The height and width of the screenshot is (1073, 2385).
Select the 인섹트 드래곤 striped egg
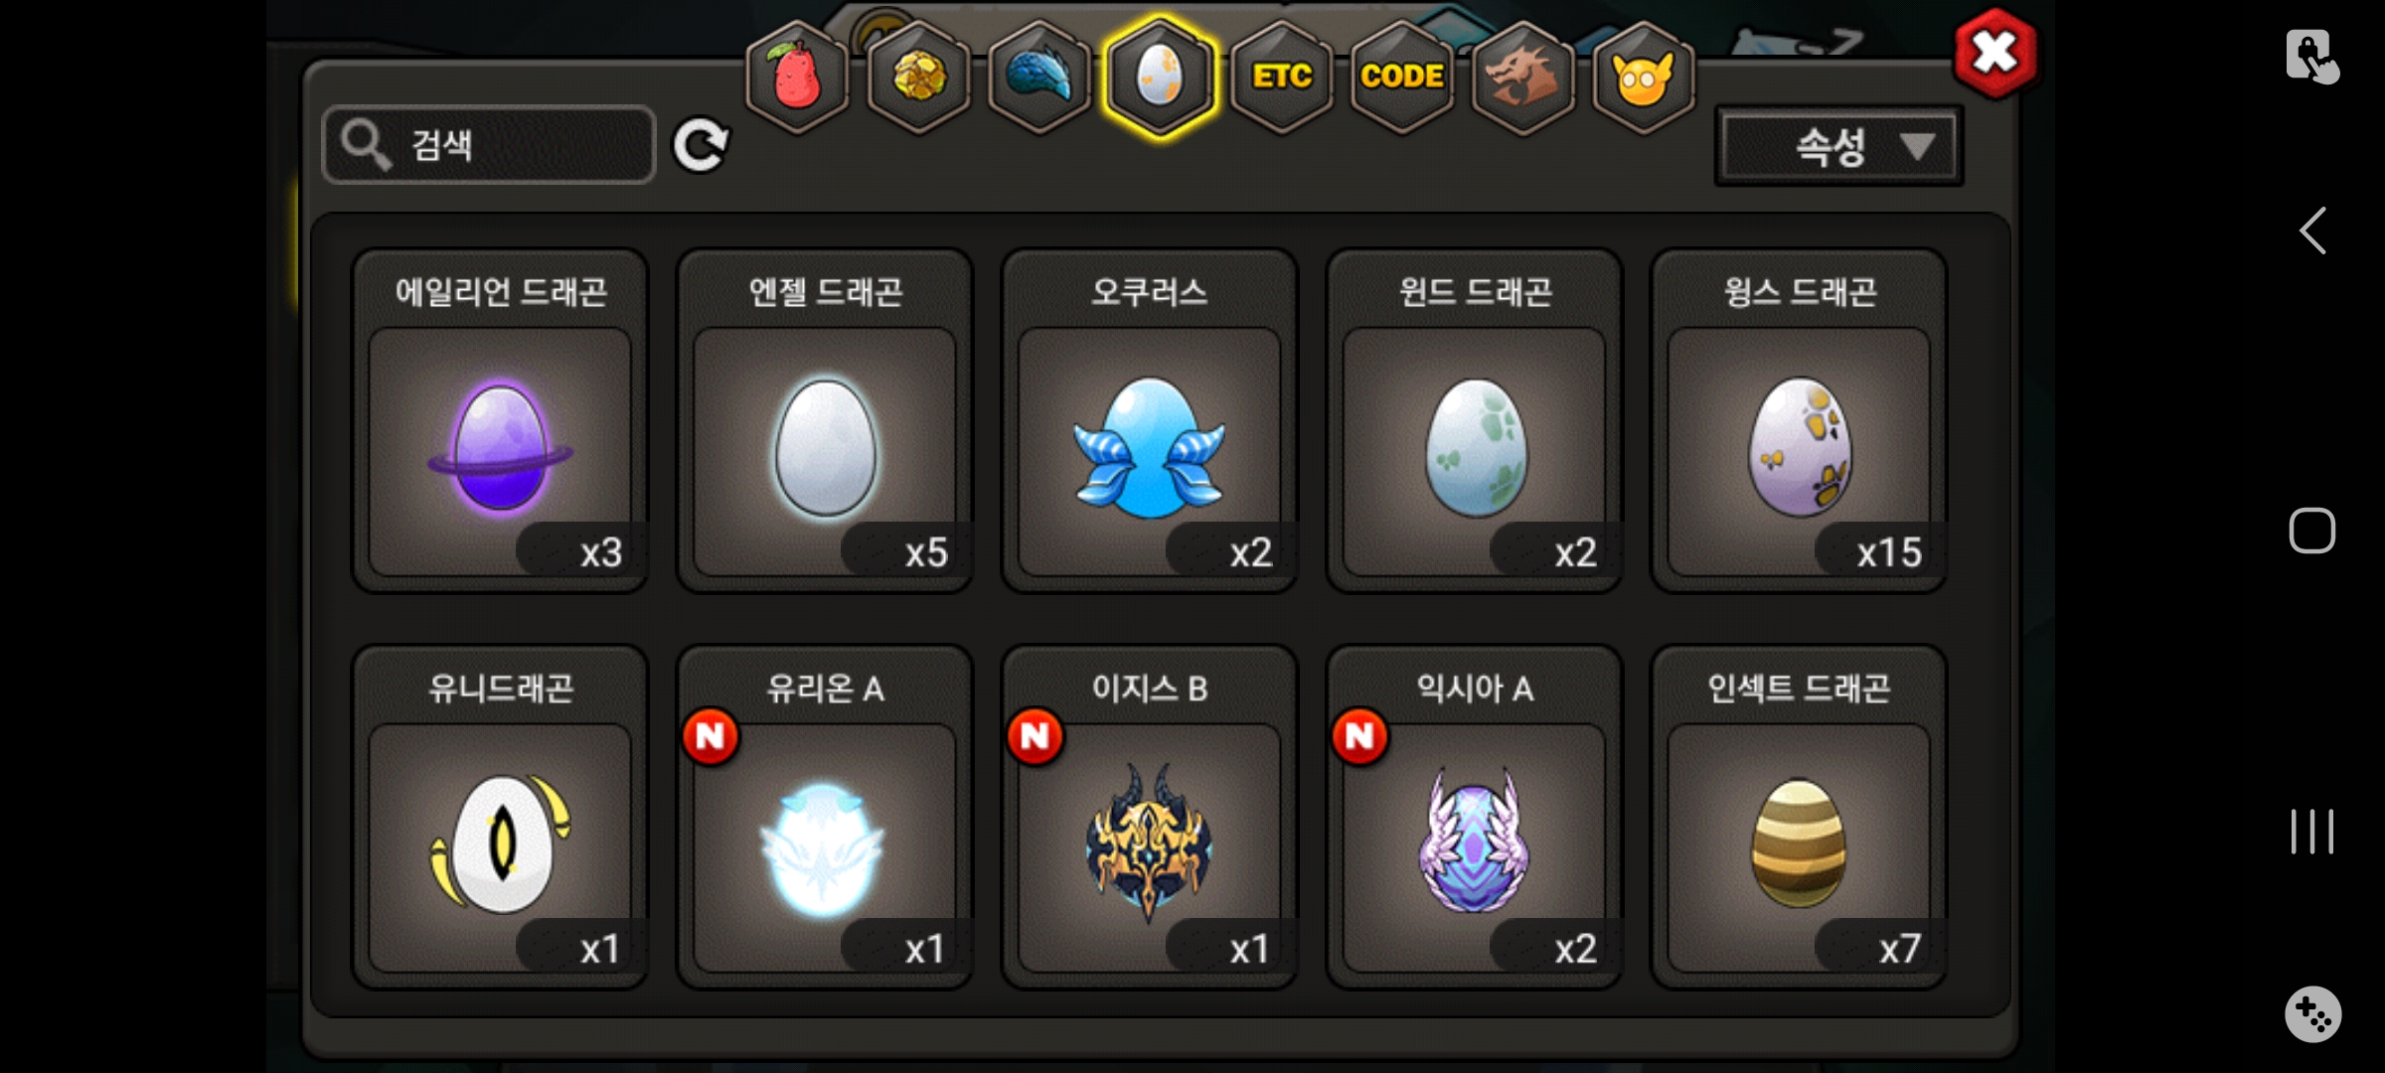click(x=1799, y=817)
